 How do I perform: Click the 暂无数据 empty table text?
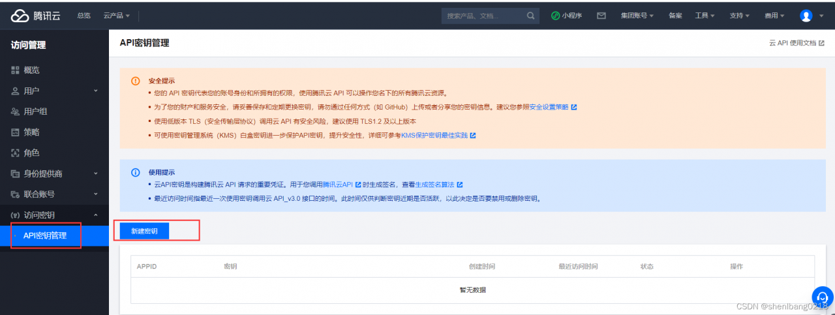(473, 290)
